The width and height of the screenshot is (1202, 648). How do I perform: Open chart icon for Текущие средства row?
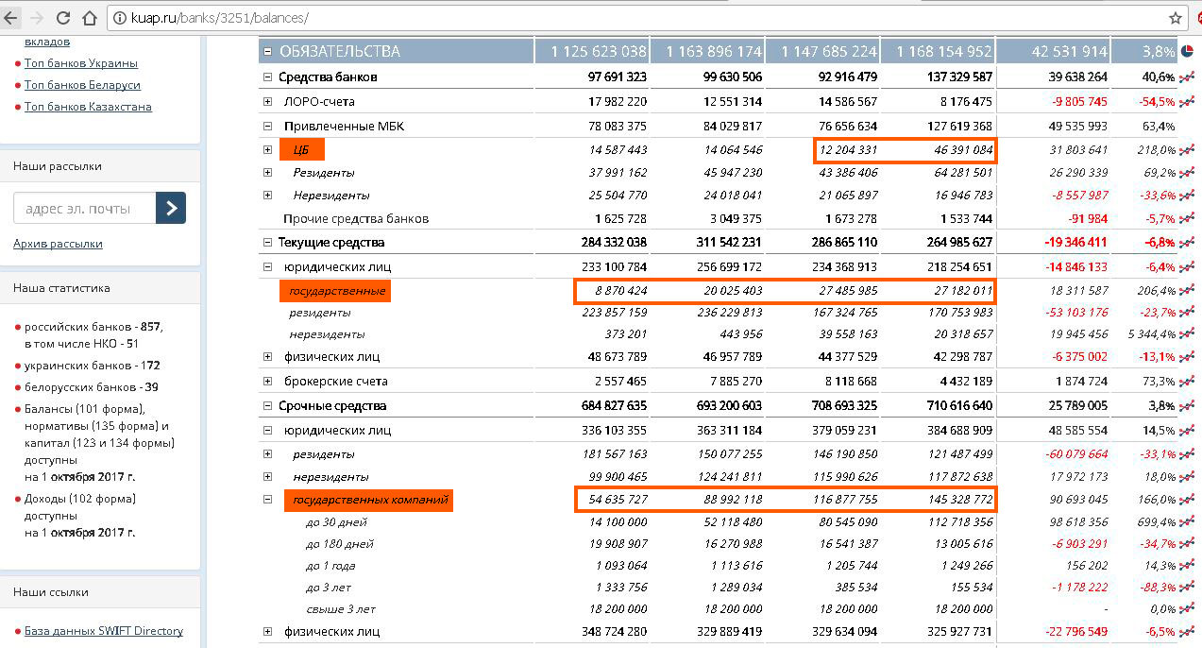point(1186,243)
